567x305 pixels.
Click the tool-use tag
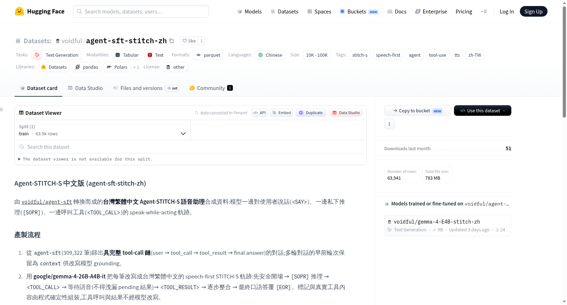tap(437, 55)
